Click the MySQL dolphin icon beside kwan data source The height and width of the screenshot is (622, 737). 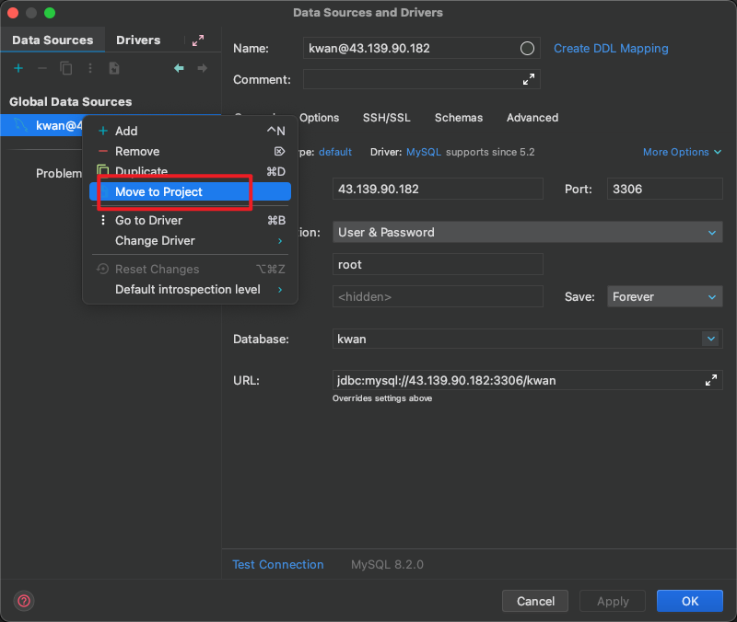click(20, 125)
